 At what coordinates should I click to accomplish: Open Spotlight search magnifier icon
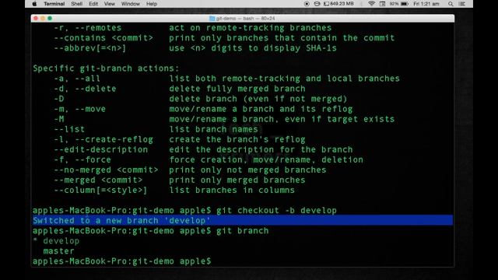click(x=451, y=4)
